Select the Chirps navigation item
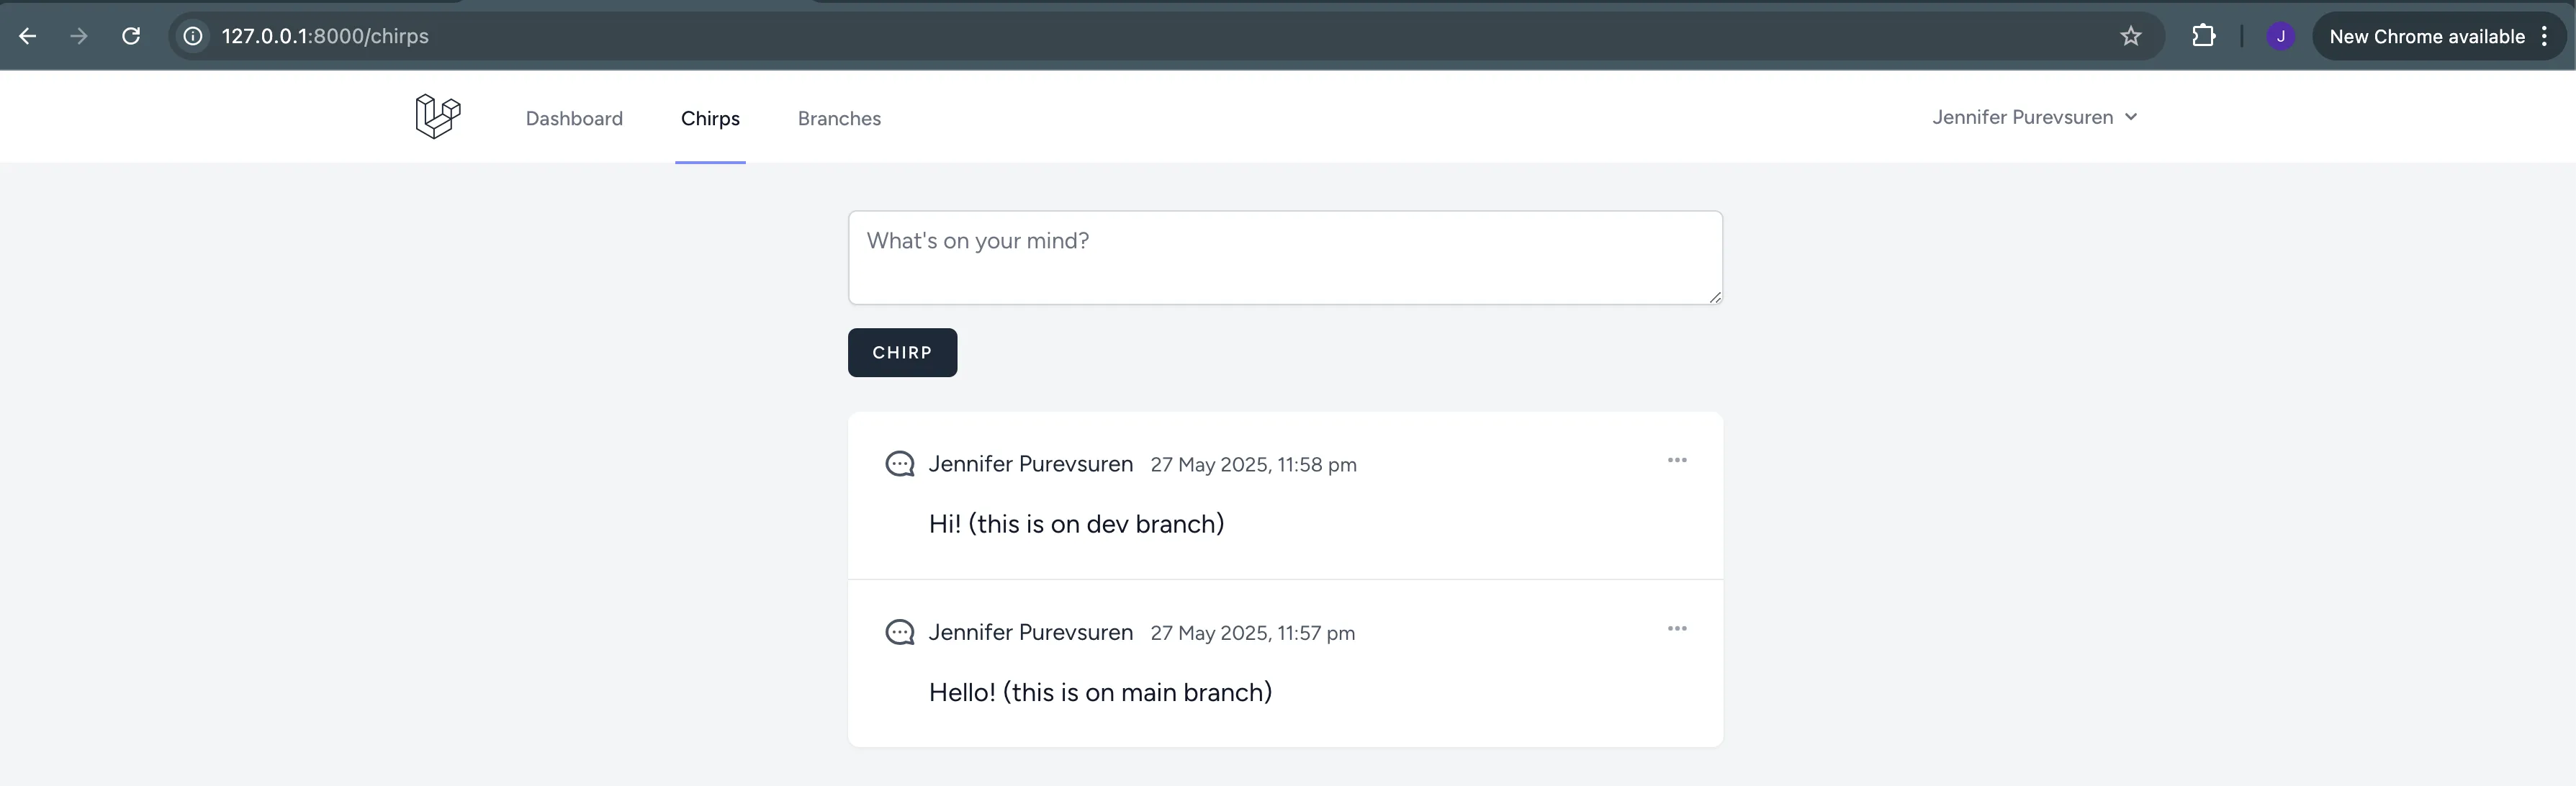Screen dimensions: 2576x786 (710, 118)
